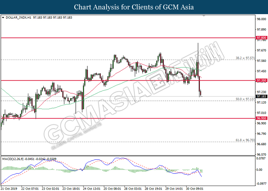Select the 50.0 = 97.137 Fibonacci label

(245, 99)
